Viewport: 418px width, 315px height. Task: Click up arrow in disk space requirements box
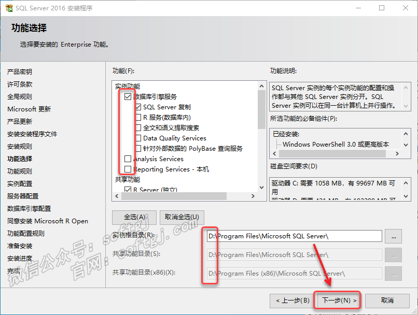(x=406, y=183)
